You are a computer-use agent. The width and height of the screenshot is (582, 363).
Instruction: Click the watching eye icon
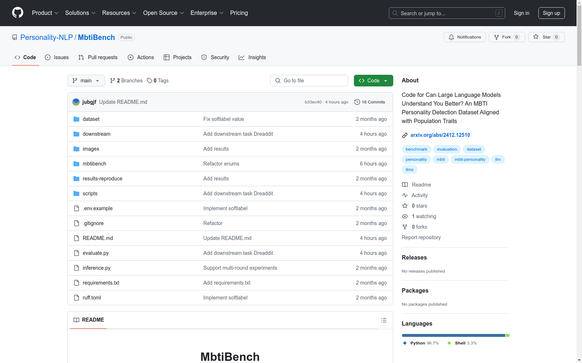point(405,216)
